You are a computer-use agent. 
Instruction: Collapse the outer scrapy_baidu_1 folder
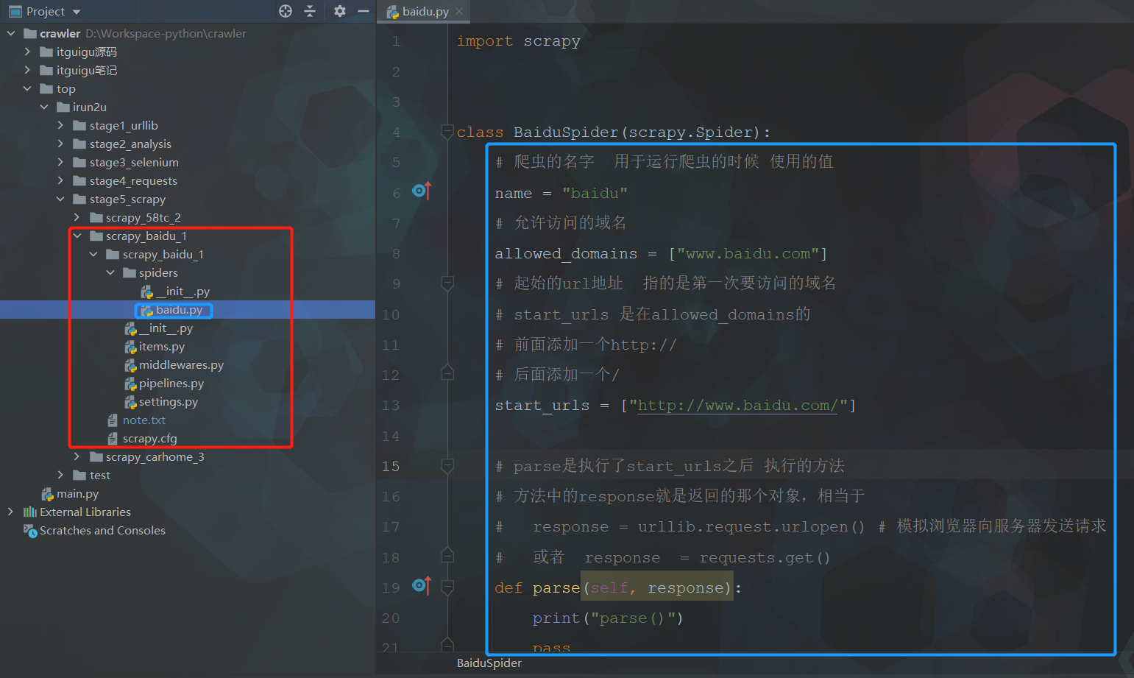[77, 236]
